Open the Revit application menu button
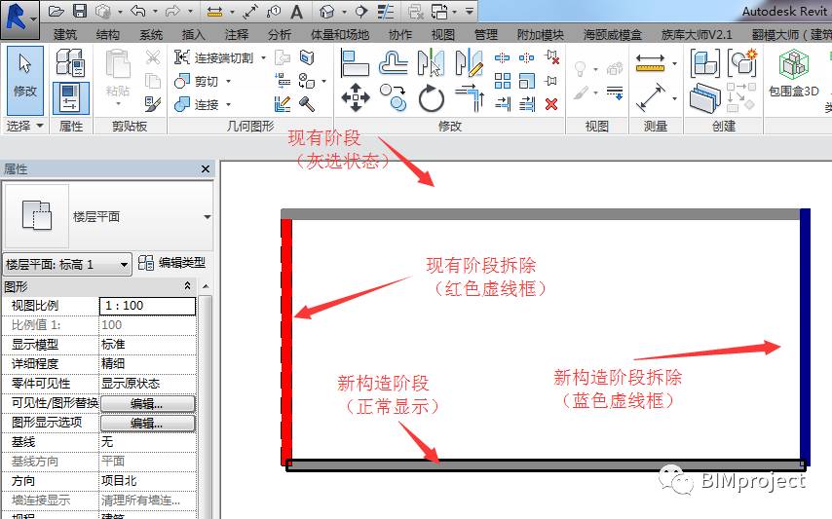 19,19
